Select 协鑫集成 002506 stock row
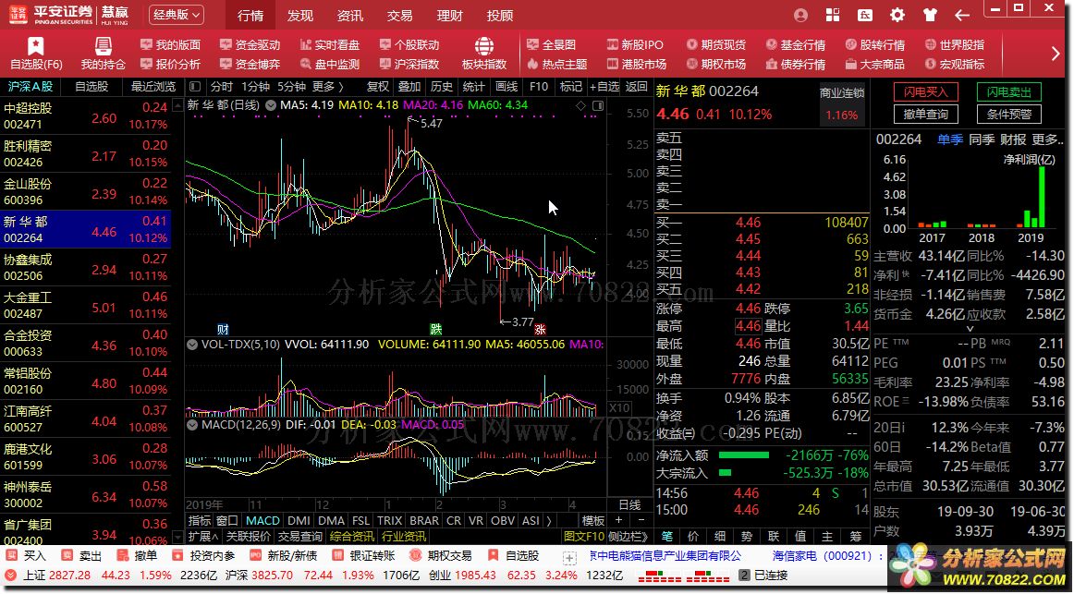The height and width of the screenshot is (594, 1074). click(86, 268)
